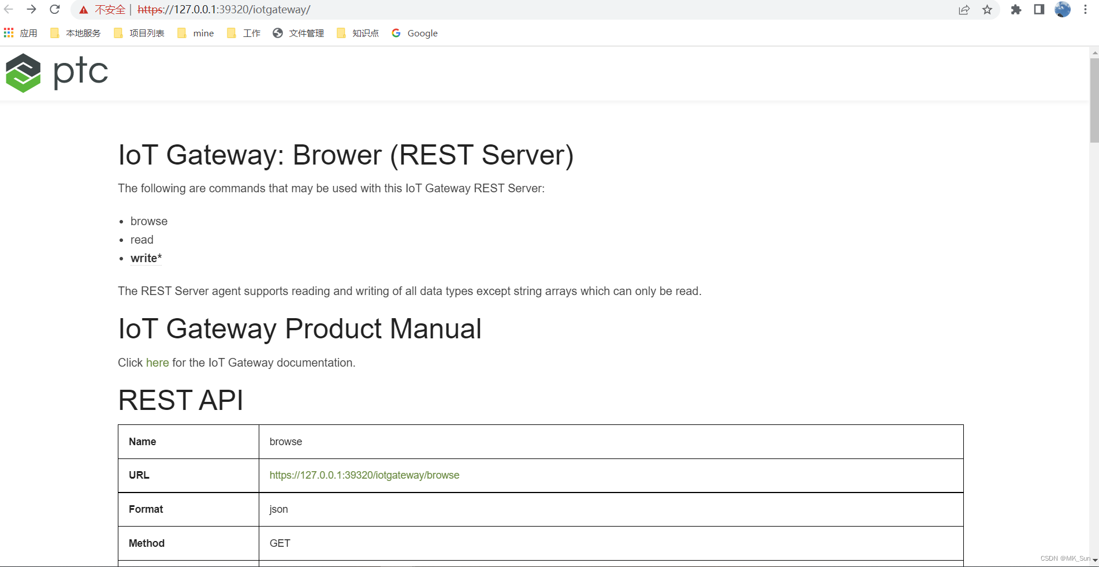Go back to the previous page

[9, 9]
